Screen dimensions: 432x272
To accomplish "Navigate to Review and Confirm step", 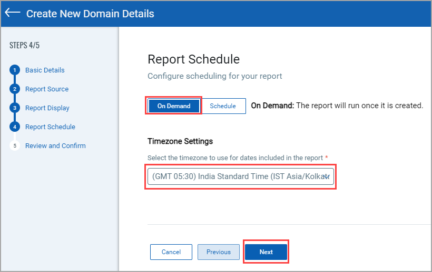I will pyautogui.click(x=55, y=146).
